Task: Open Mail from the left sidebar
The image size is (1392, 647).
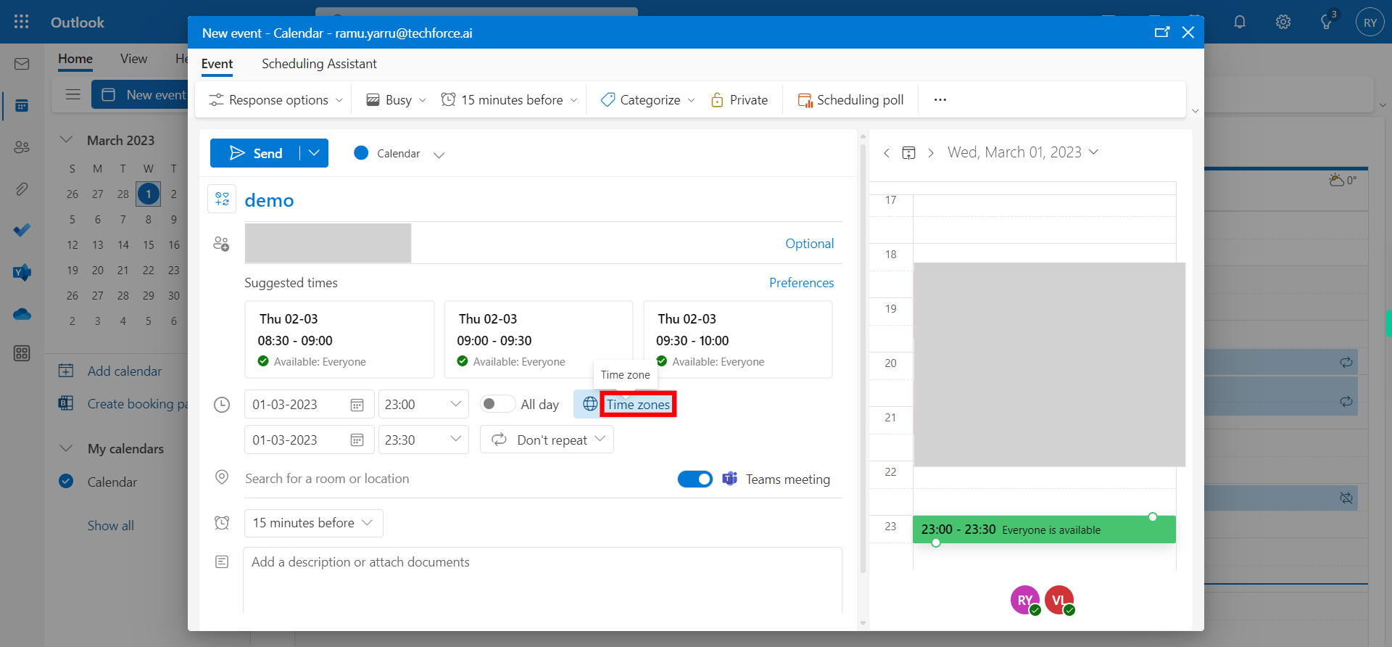Action: [22, 64]
